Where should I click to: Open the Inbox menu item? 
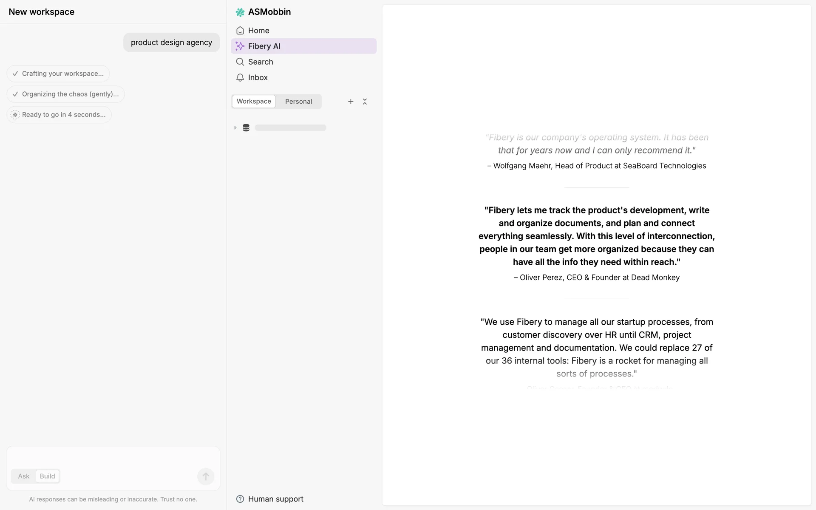click(x=258, y=78)
